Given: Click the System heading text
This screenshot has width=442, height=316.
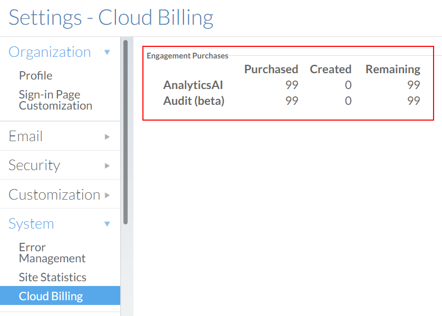Looking at the screenshot, I should coord(31,224).
